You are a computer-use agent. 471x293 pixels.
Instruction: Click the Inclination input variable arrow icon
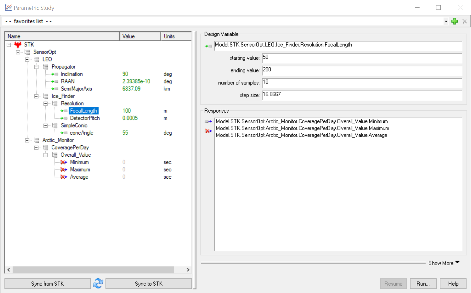55,74
